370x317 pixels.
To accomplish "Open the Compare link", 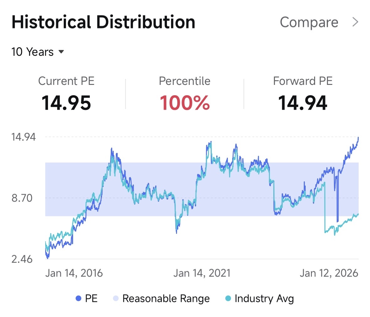I will [x=309, y=23].
